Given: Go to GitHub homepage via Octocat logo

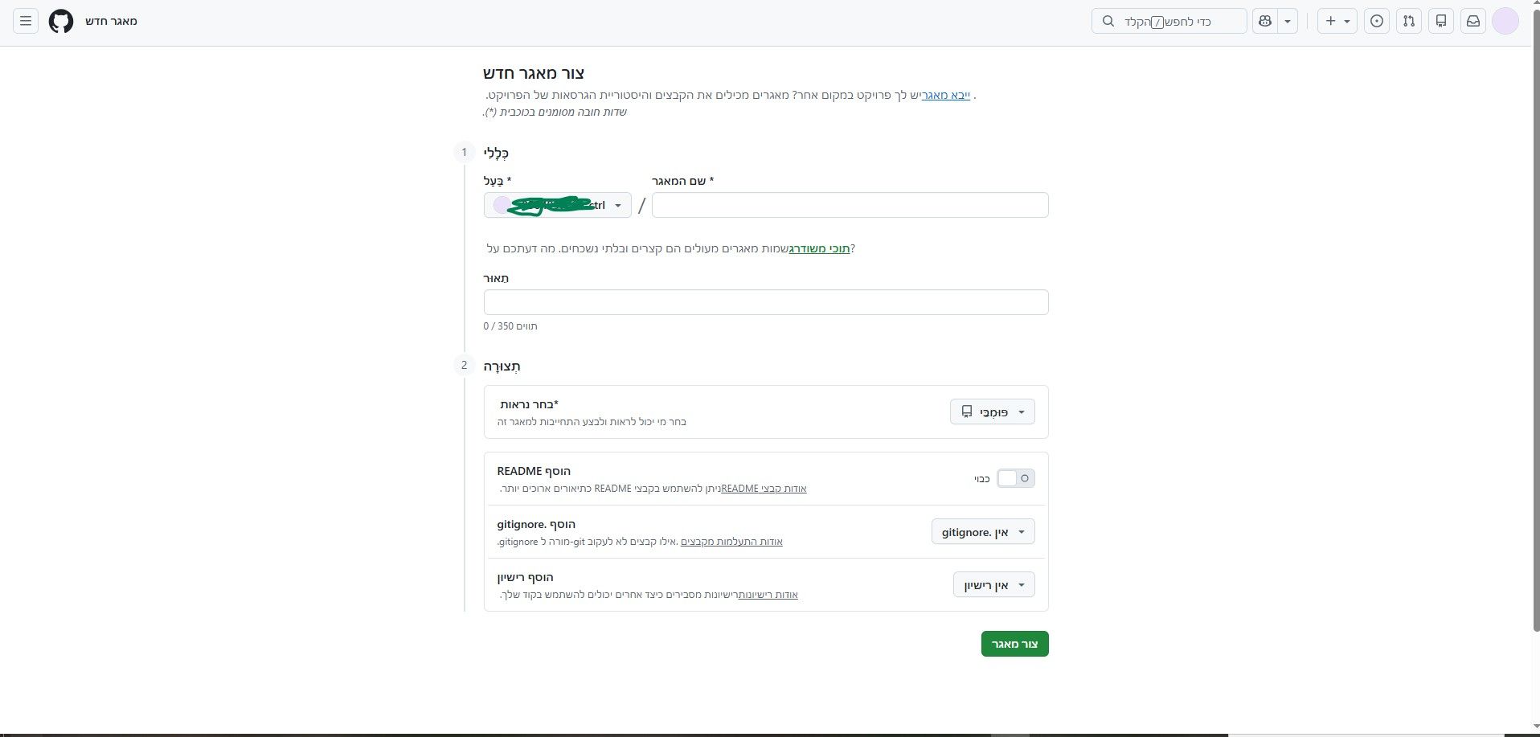Looking at the screenshot, I should tap(61, 21).
